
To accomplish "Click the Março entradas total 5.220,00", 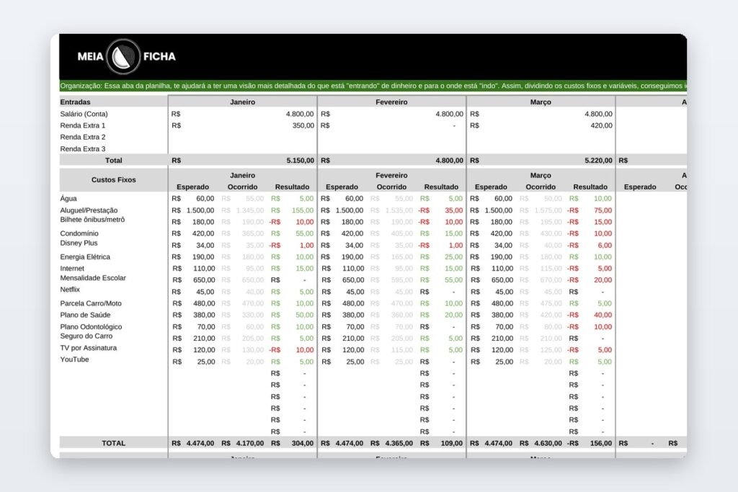I will (599, 161).
